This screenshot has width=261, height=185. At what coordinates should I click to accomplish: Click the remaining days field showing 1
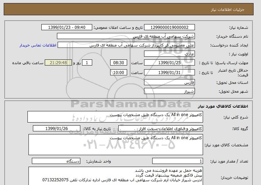tap(87, 63)
